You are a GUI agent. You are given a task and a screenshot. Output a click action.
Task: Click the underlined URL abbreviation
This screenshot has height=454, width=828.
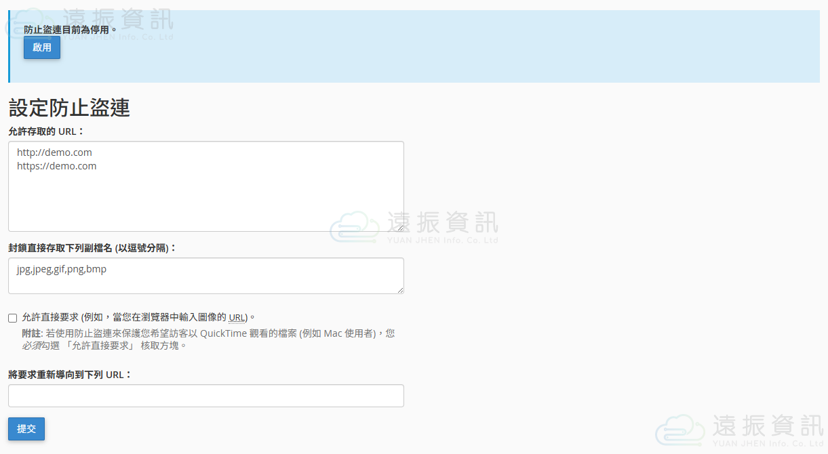[237, 317]
